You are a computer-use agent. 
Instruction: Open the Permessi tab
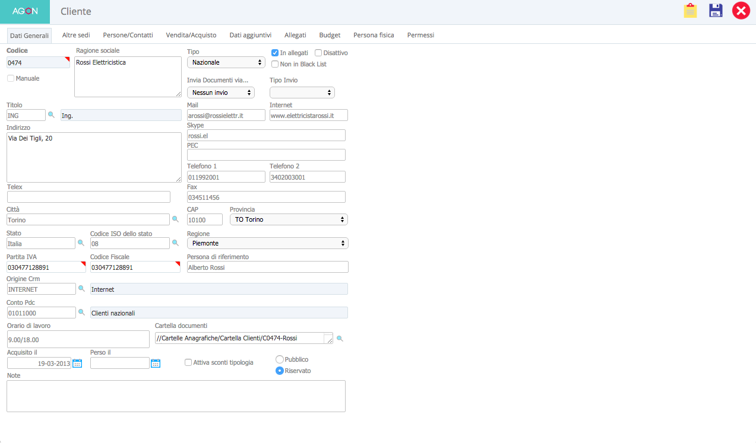[420, 35]
